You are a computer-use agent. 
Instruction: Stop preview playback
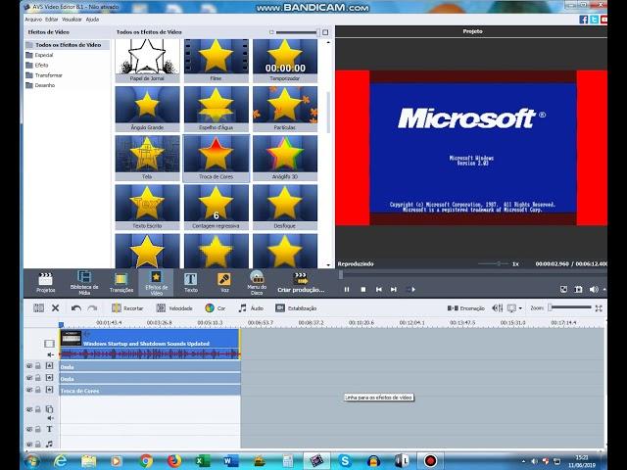(363, 290)
